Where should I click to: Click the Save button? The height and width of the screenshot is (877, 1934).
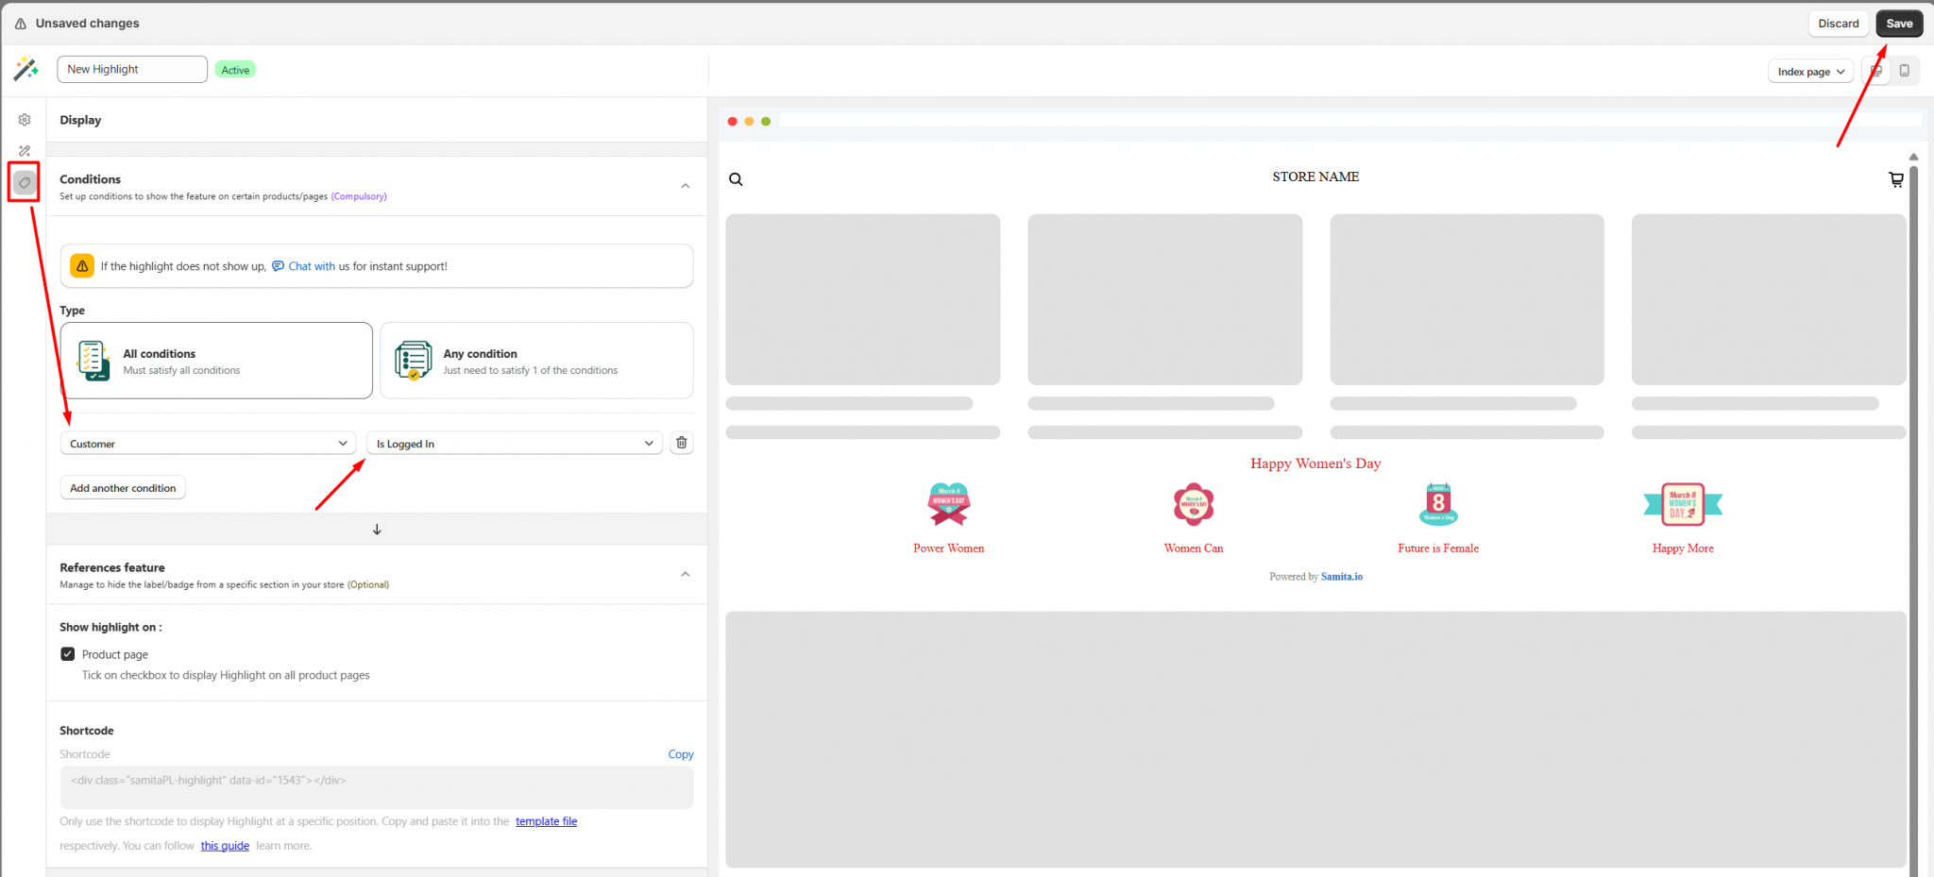(x=1898, y=24)
